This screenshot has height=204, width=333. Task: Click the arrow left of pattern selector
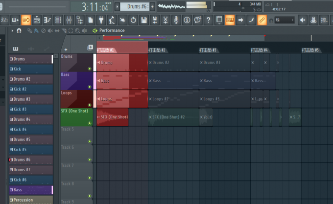(117, 6)
